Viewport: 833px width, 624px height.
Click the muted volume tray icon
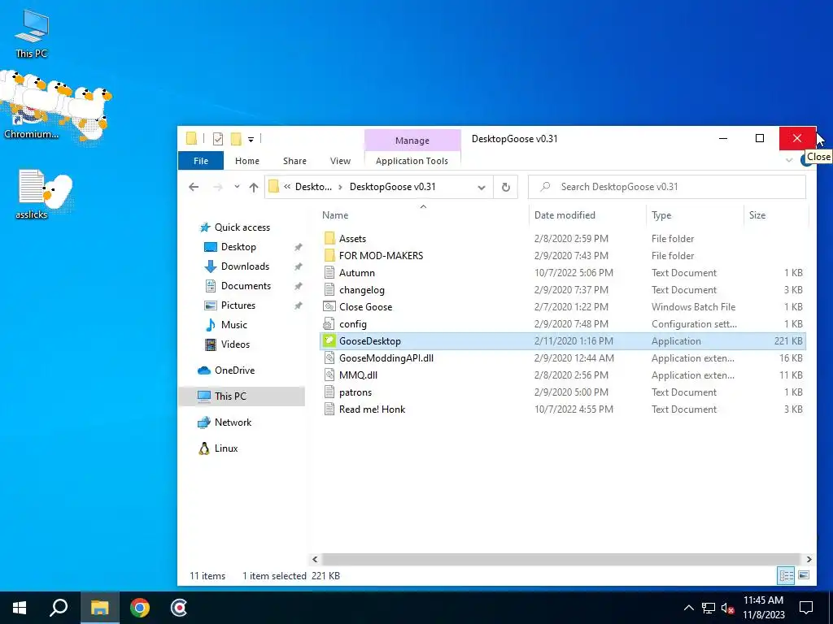tap(728, 608)
